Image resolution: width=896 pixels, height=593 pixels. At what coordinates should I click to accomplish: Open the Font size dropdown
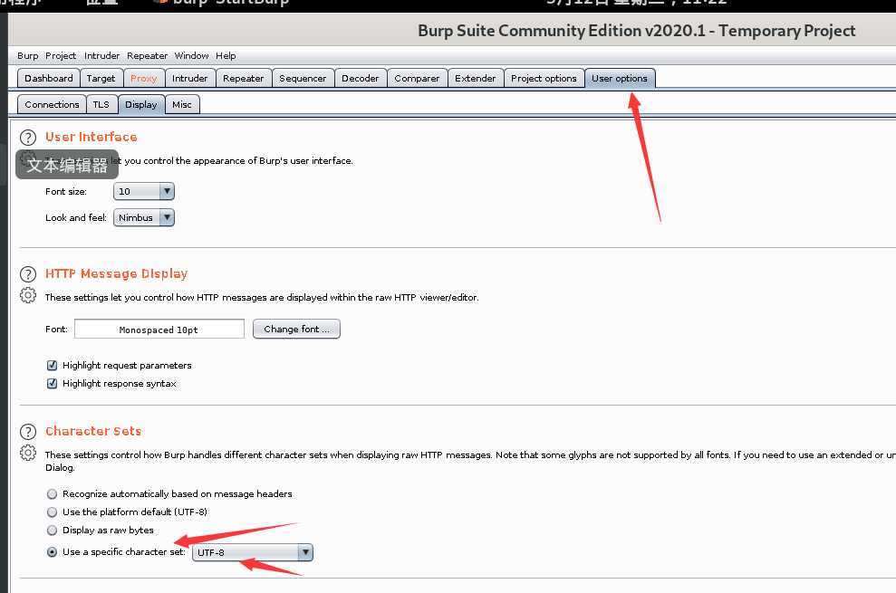pyautogui.click(x=143, y=191)
